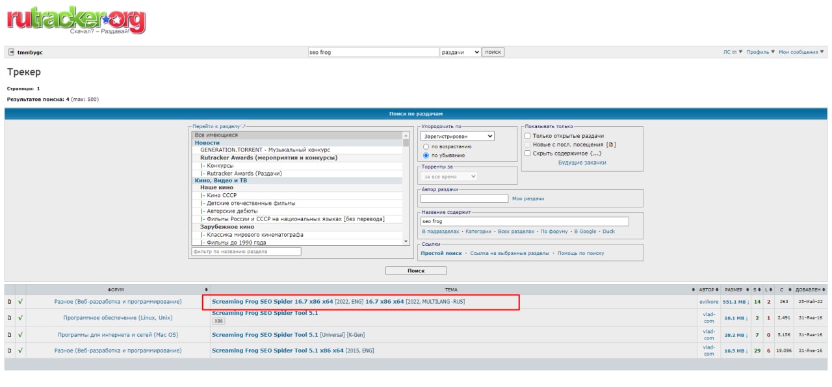This screenshot has height=387, width=832.
Task: Sort results by АВТОР column
Action: pos(708,289)
